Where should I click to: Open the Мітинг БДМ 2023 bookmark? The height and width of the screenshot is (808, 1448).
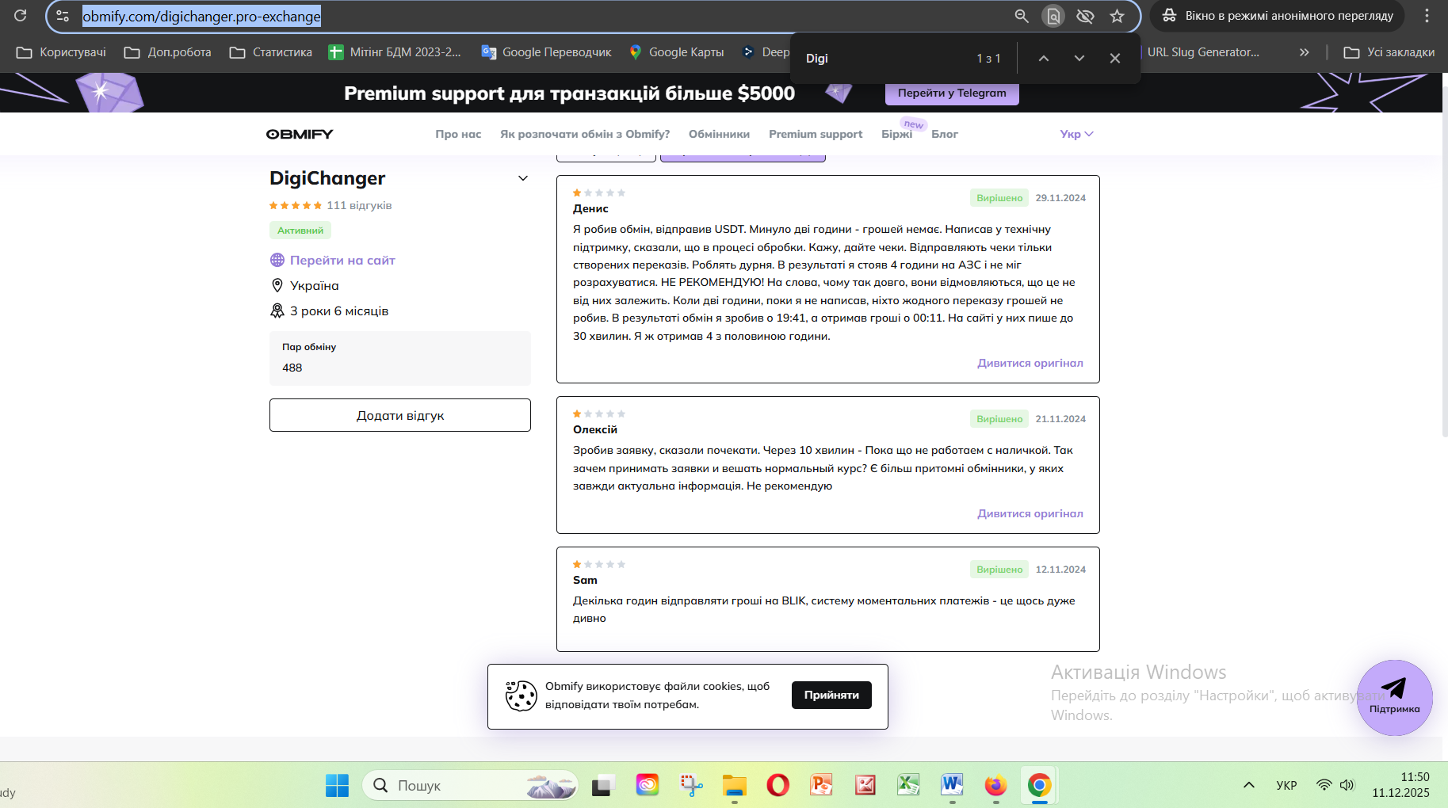coord(395,52)
